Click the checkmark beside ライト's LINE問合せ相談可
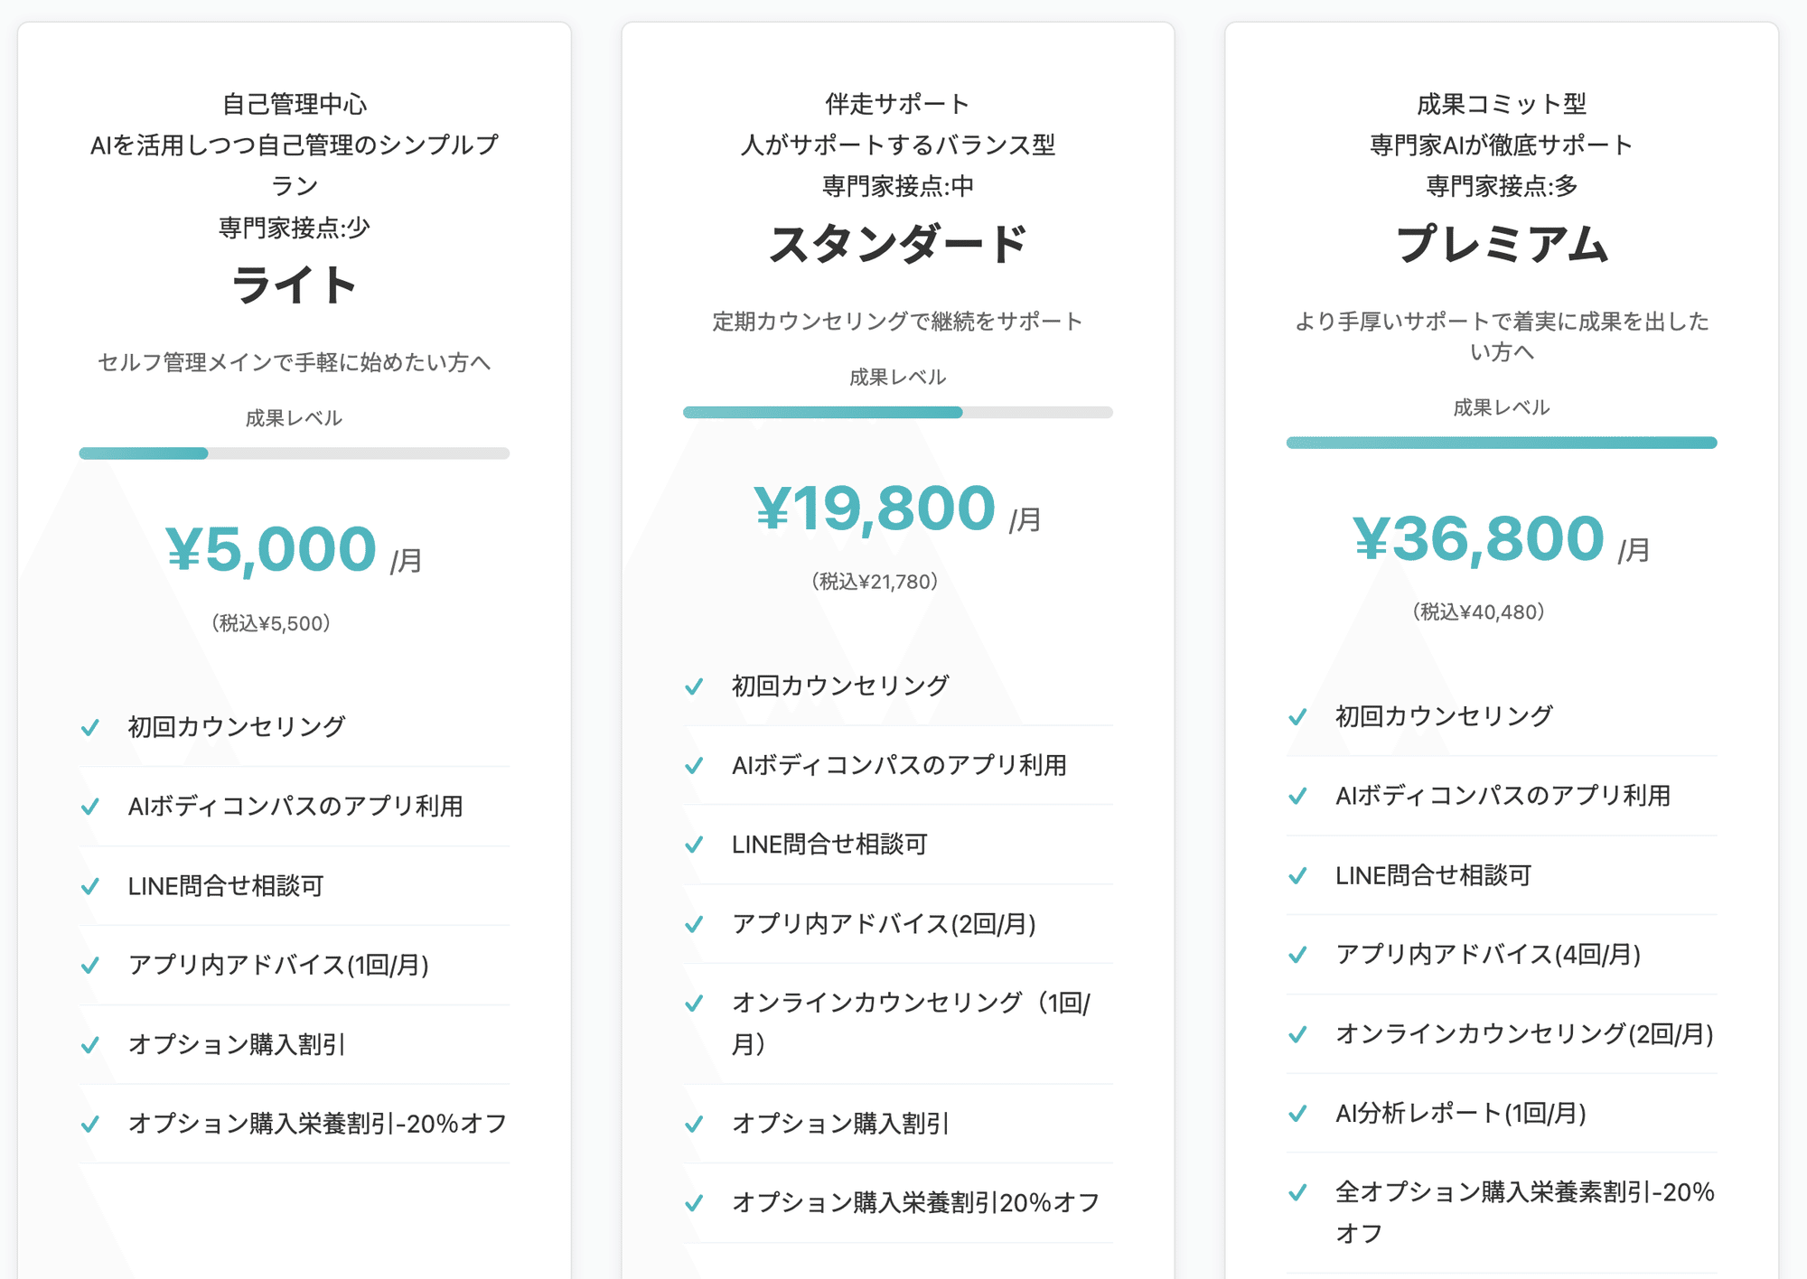Viewport: 1807px width, 1279px height. [x=90, y=886]
